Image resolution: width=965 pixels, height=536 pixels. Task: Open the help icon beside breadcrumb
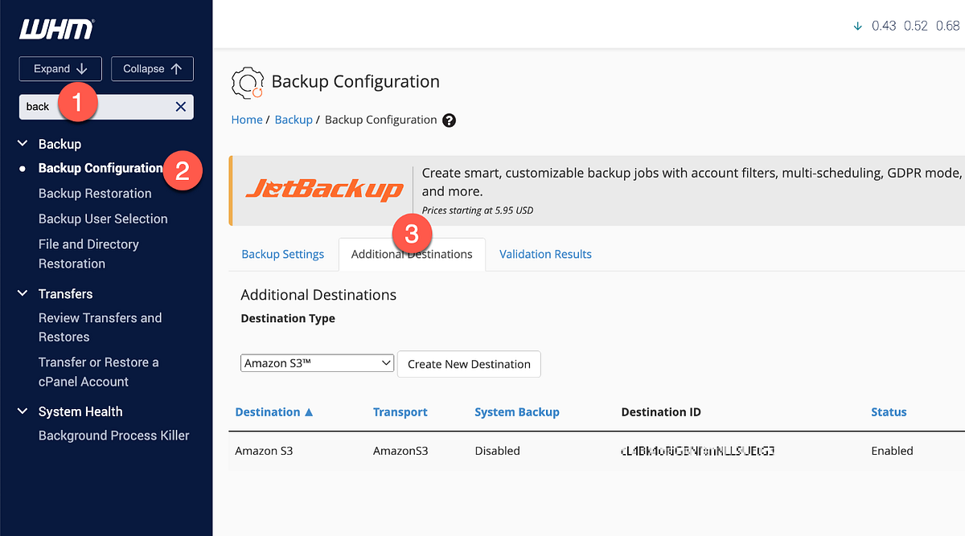[449, 120]
